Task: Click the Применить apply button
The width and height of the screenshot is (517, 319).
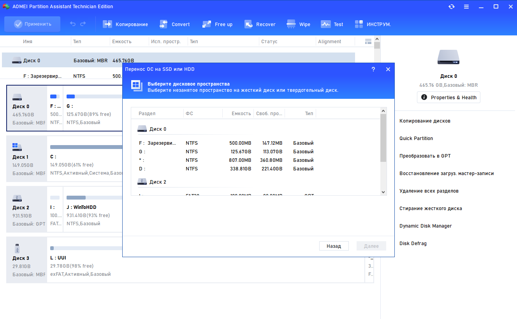Action: pyautogui.click(x=32, y=24)
